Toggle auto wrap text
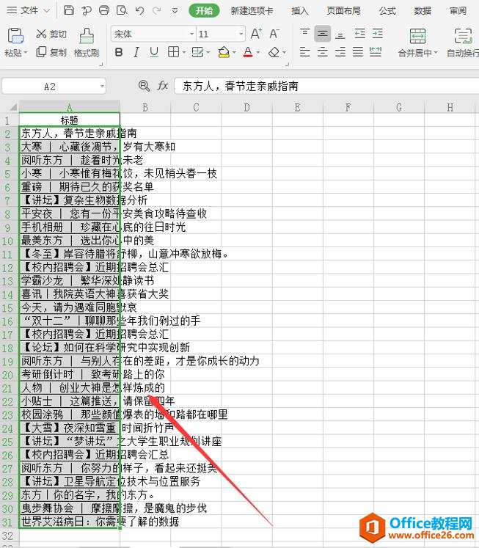Screen dimensions: 479x548 (464, 43)
